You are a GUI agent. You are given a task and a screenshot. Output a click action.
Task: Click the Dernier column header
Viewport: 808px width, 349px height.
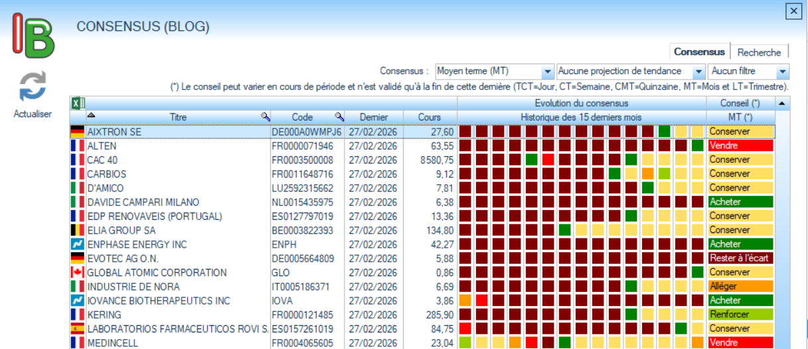(373, 117)
